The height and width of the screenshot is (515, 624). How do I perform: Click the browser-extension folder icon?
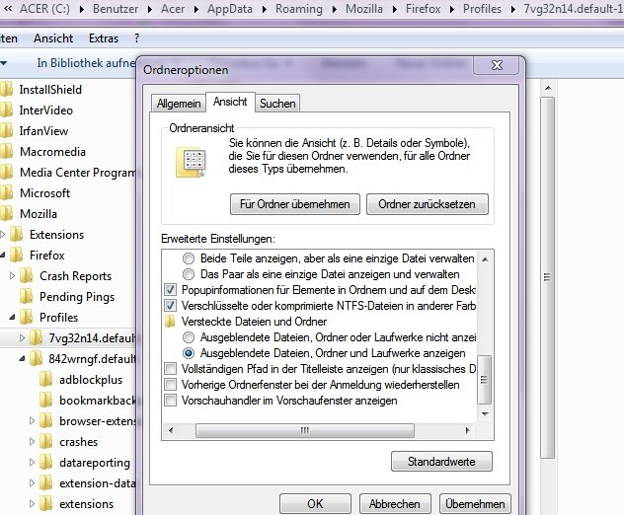46,420
